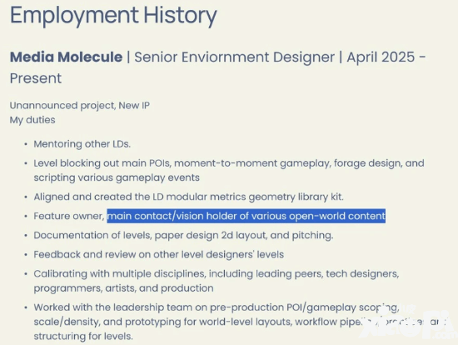Click Unannounced project, New IP line

point(80,106)
